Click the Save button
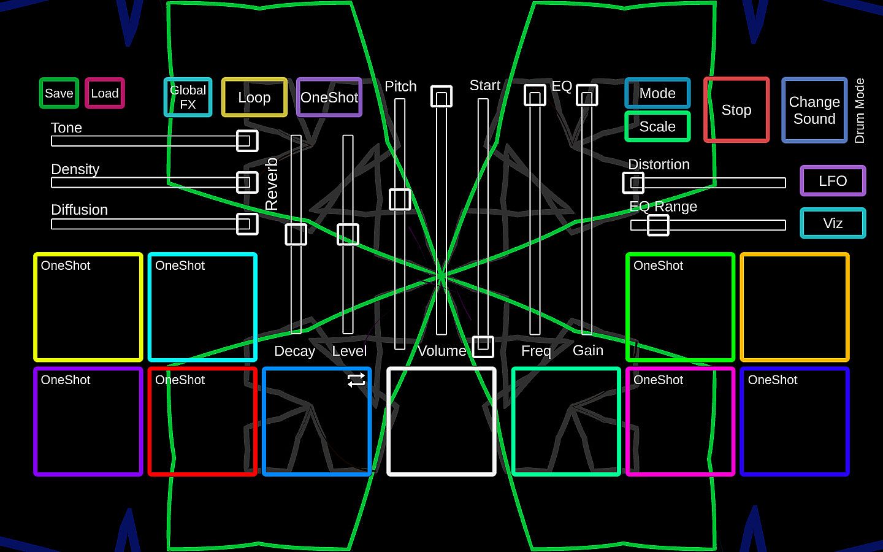Viewport: 883px width, 552px height. pyautogui.click(x=59, y=93)
